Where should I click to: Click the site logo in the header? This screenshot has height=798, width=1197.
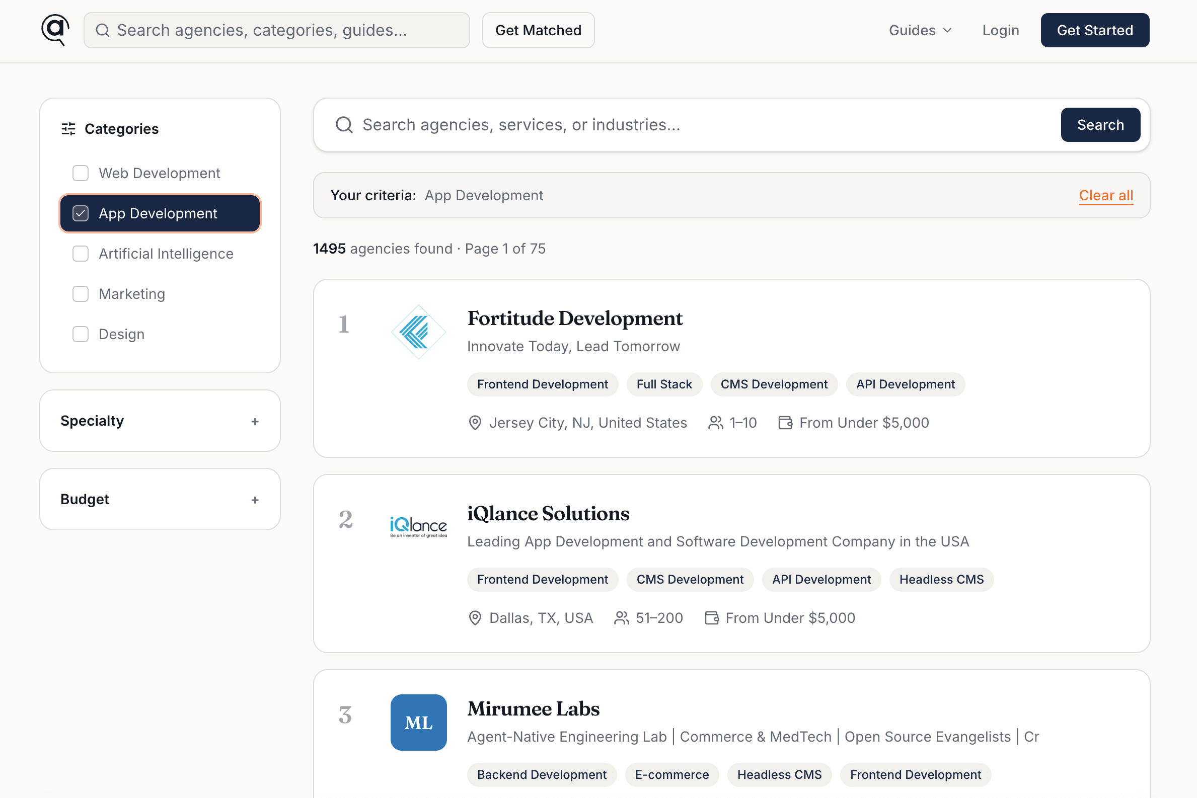click(x=55, y=30)
